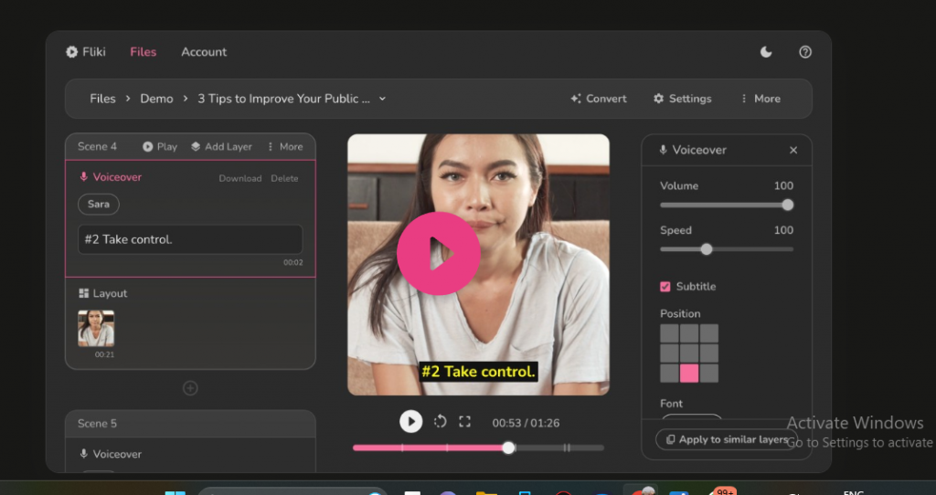Image resolution: width=936 pixels, height=495 pixels.
Task: Click the Volume slider handle
Action: point(788,205)
